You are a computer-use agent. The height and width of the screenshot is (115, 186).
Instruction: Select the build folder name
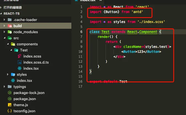18,26
